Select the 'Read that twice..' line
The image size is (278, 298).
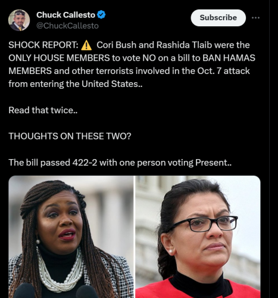[43, 110]
